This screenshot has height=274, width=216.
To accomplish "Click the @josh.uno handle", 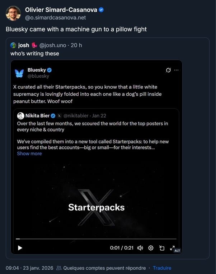I will click(x=53, y=45).
